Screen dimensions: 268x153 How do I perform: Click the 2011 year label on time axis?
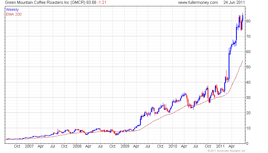coord(220,146)
